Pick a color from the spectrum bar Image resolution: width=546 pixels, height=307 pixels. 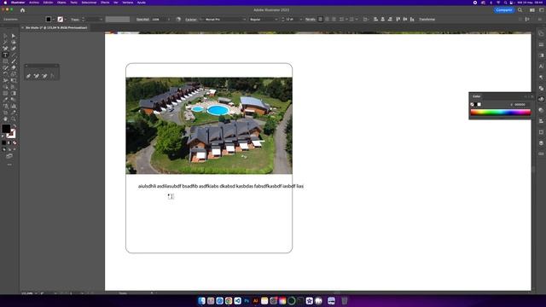tap(501, 113)
